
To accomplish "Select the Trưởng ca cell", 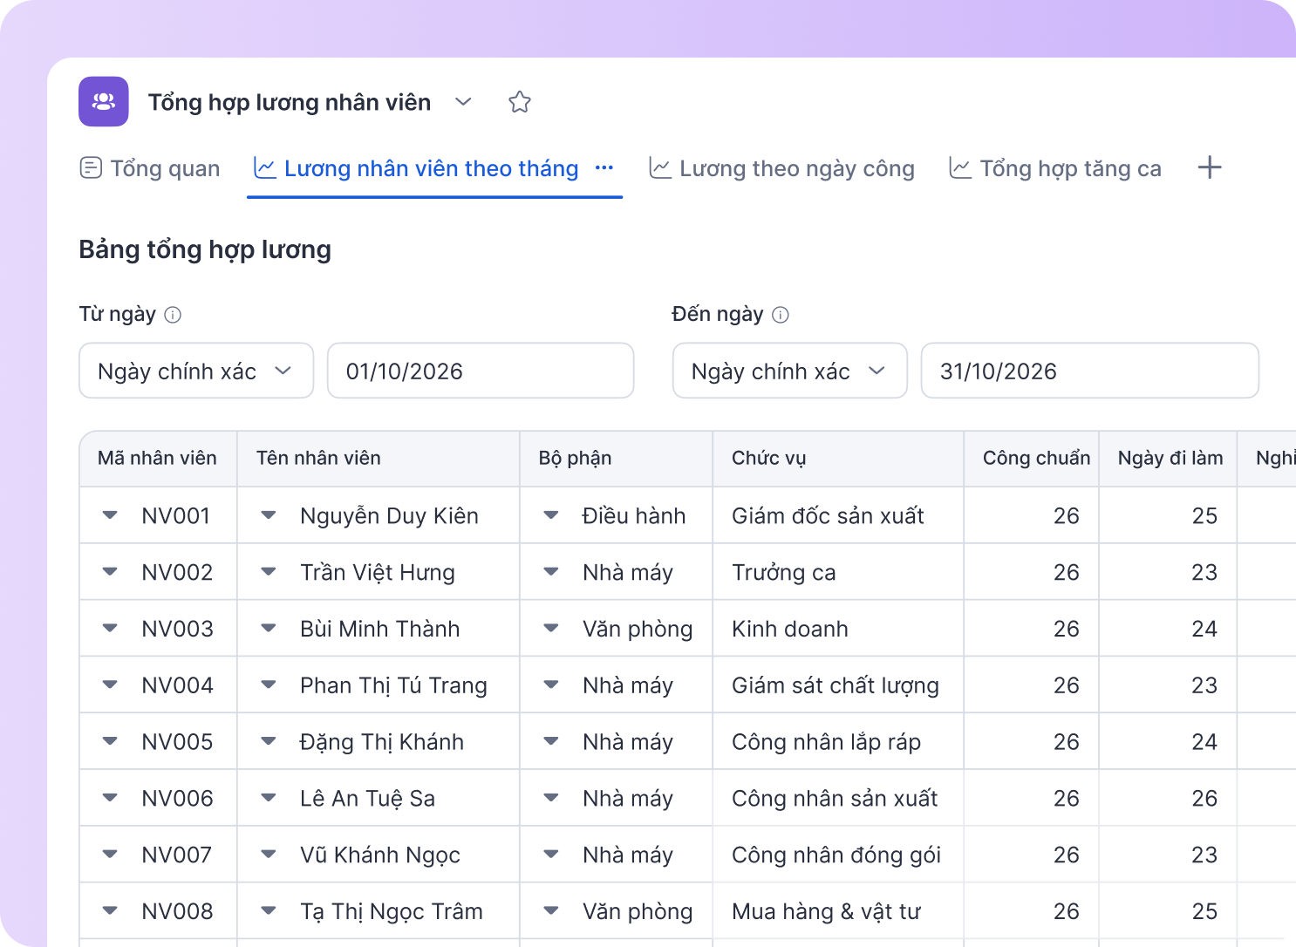I will click(838, 572).
